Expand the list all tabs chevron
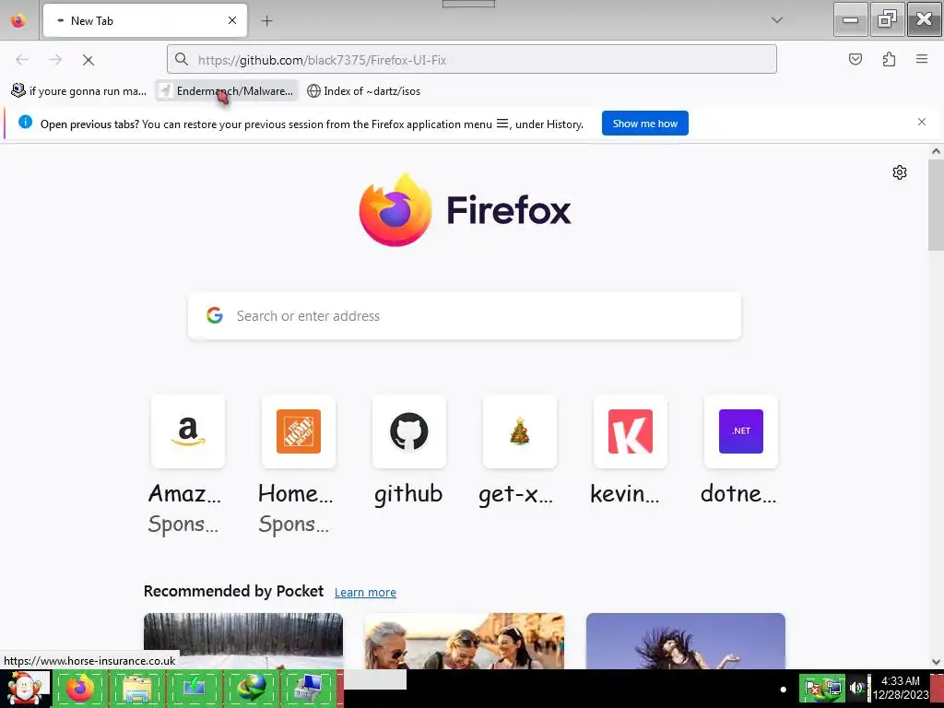 pos(776,20)
